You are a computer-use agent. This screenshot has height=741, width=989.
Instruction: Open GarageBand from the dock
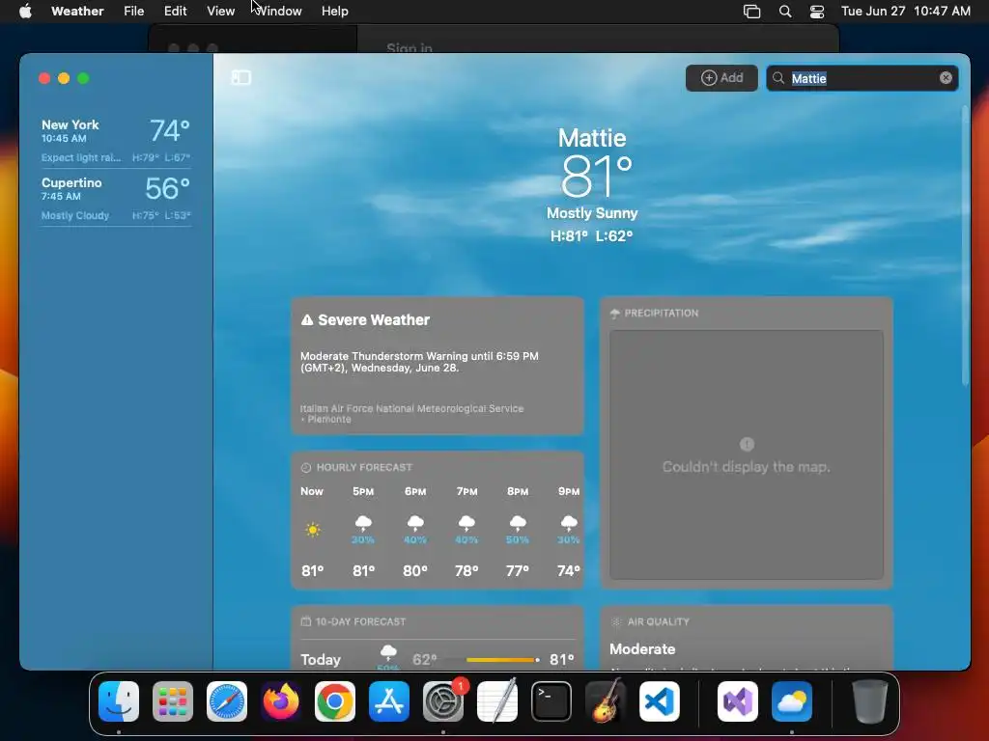[x=606, y=701]
